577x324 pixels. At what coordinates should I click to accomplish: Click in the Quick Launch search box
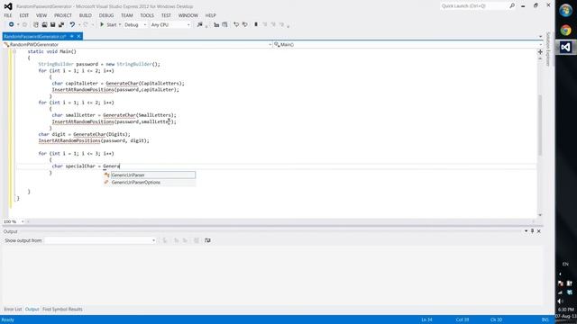473,6
